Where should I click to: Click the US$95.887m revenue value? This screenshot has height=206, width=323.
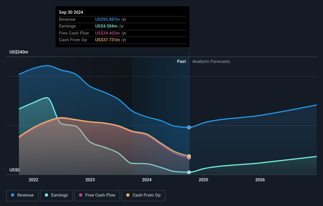coord(107,19)
